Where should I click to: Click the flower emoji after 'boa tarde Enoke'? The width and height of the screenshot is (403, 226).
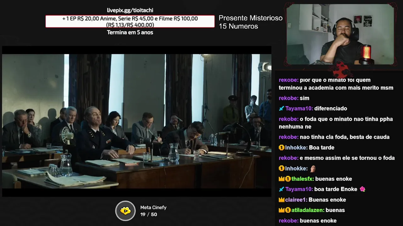pyautogui.click(x=362, y=189)
